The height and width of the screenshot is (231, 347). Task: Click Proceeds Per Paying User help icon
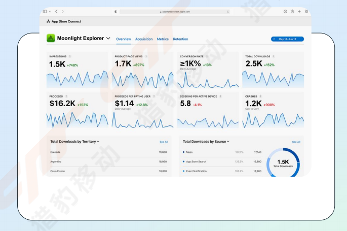(154, 96)
